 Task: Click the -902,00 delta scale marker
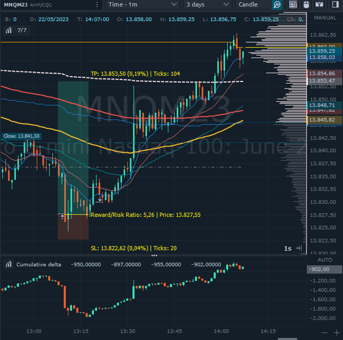pyautogui.click(x=325, y=269)
